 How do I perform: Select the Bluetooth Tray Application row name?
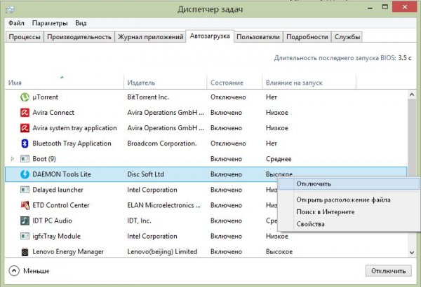pos(72,143)
